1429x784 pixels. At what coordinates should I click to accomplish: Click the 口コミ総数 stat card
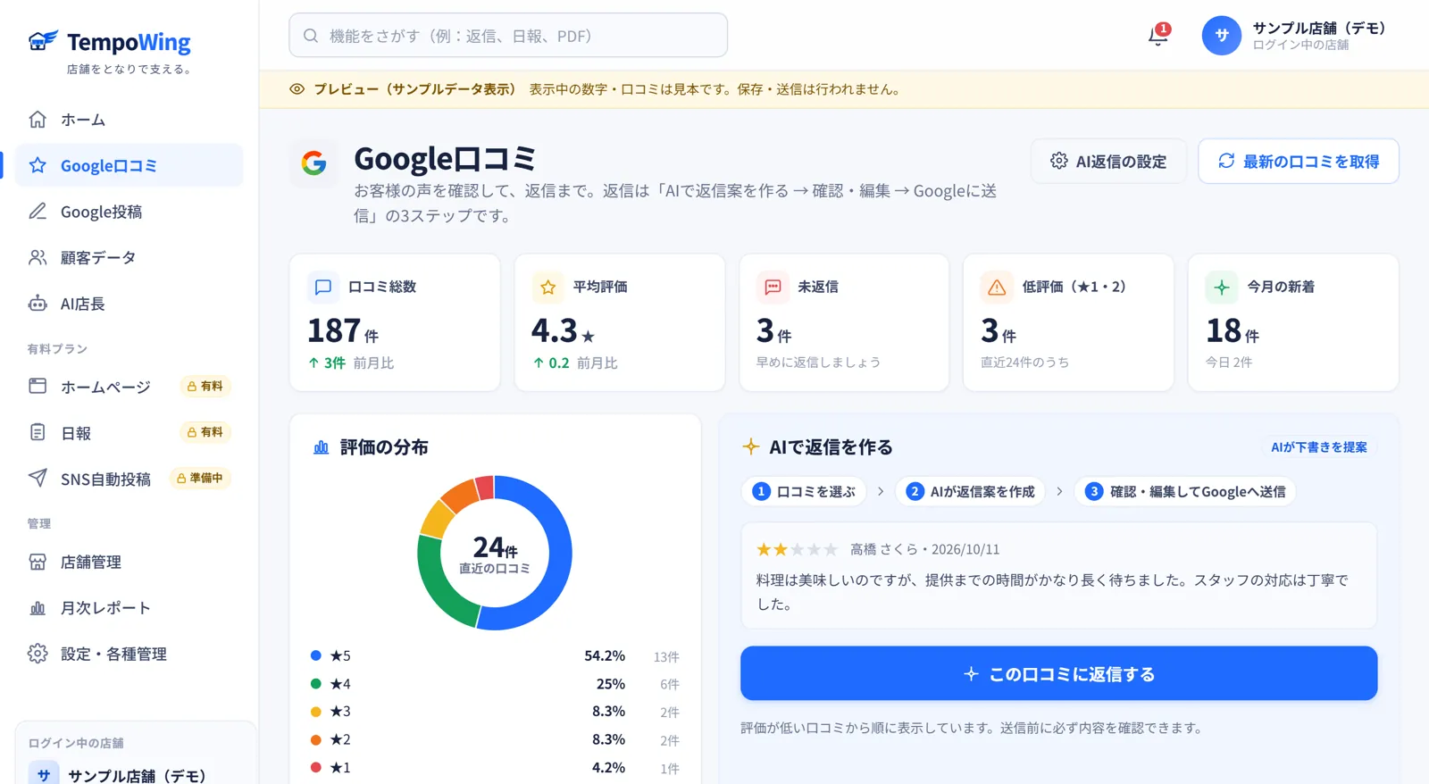click(395, 322)
